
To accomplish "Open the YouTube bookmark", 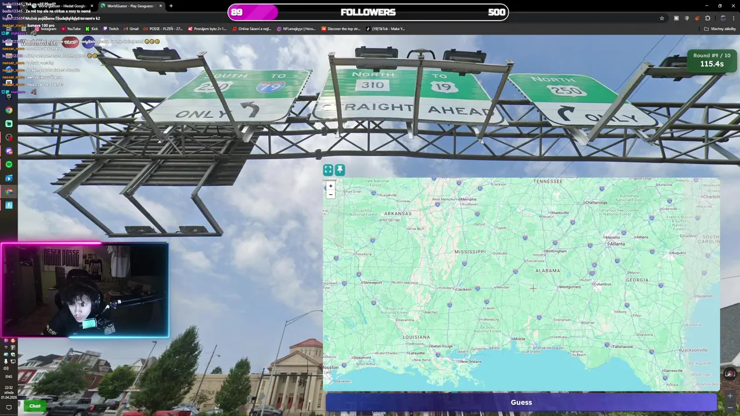I will point(71,28).
